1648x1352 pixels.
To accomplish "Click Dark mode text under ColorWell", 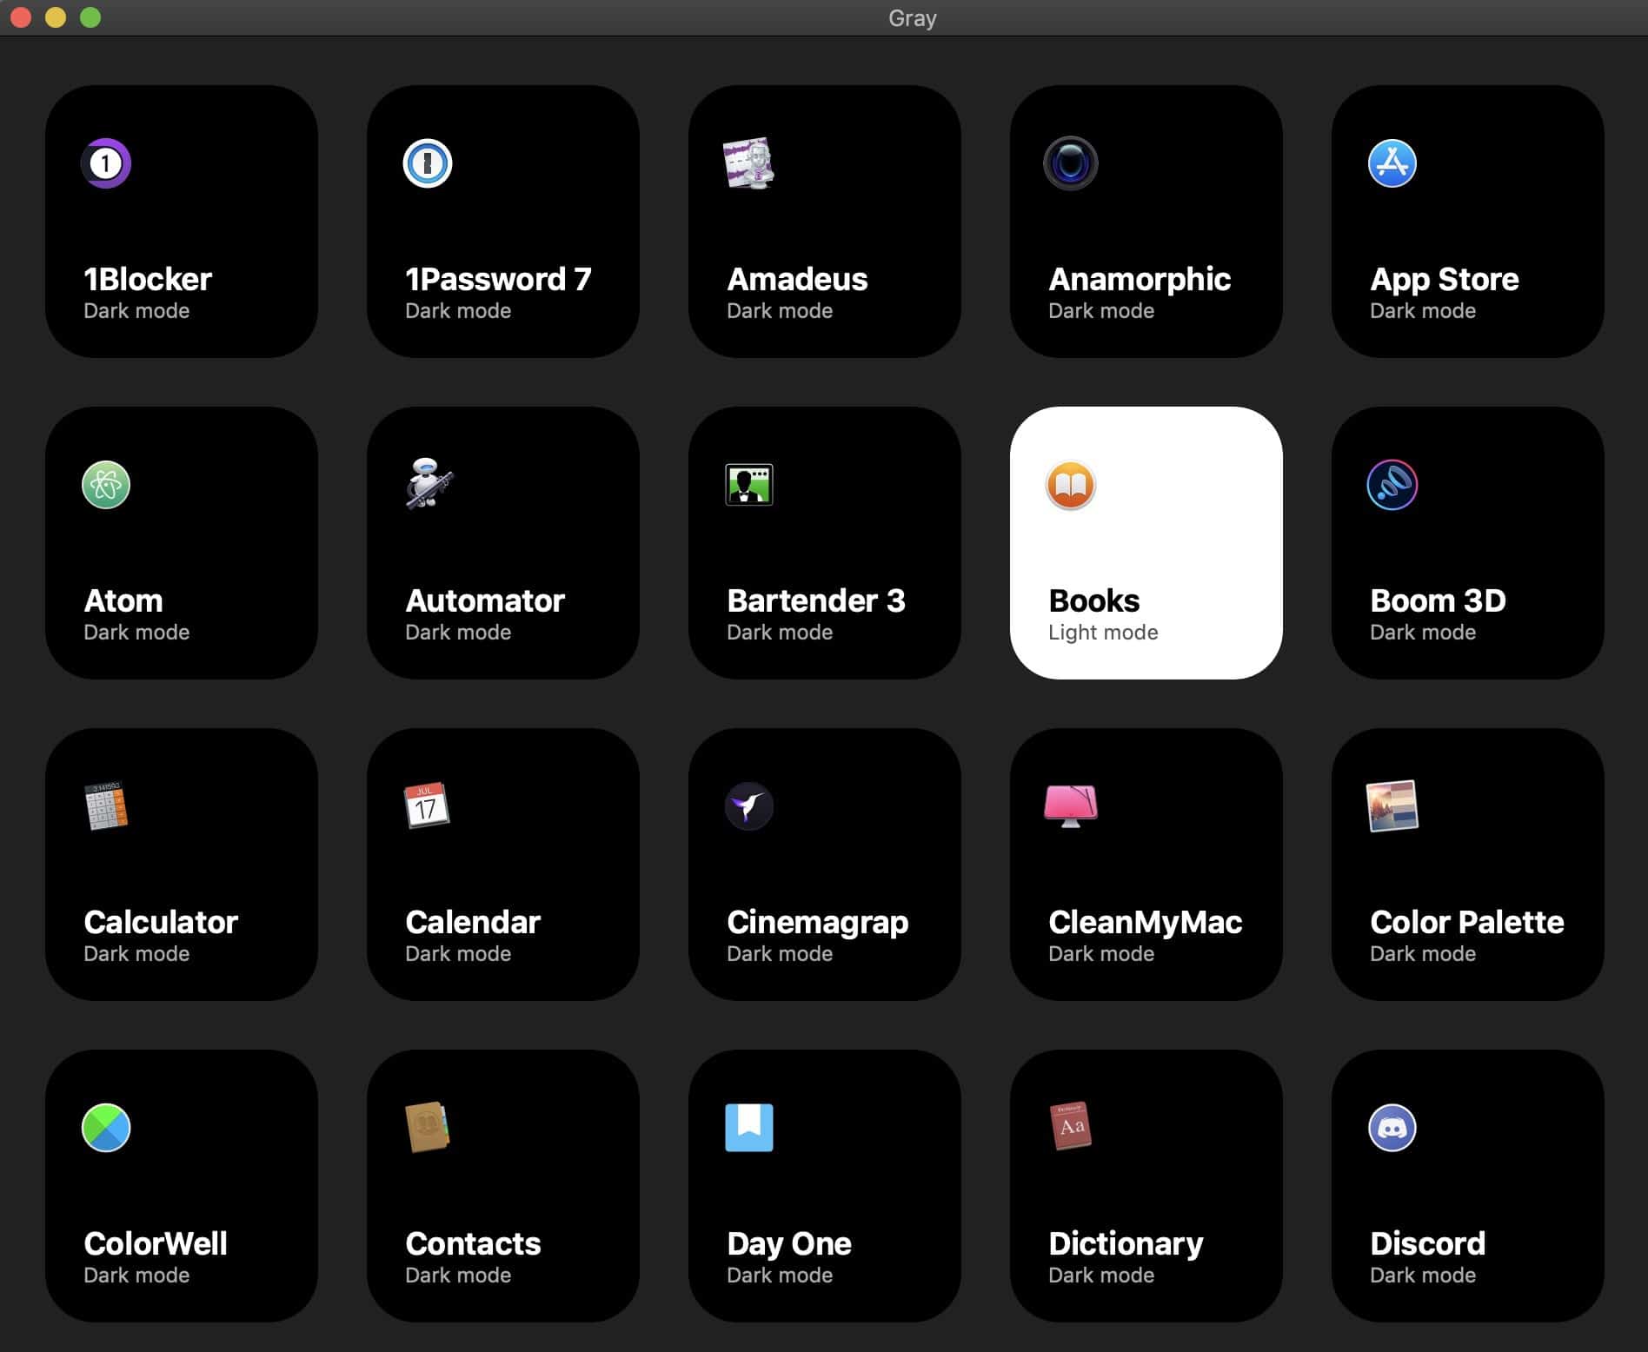I will click(x=136, y=1276).
